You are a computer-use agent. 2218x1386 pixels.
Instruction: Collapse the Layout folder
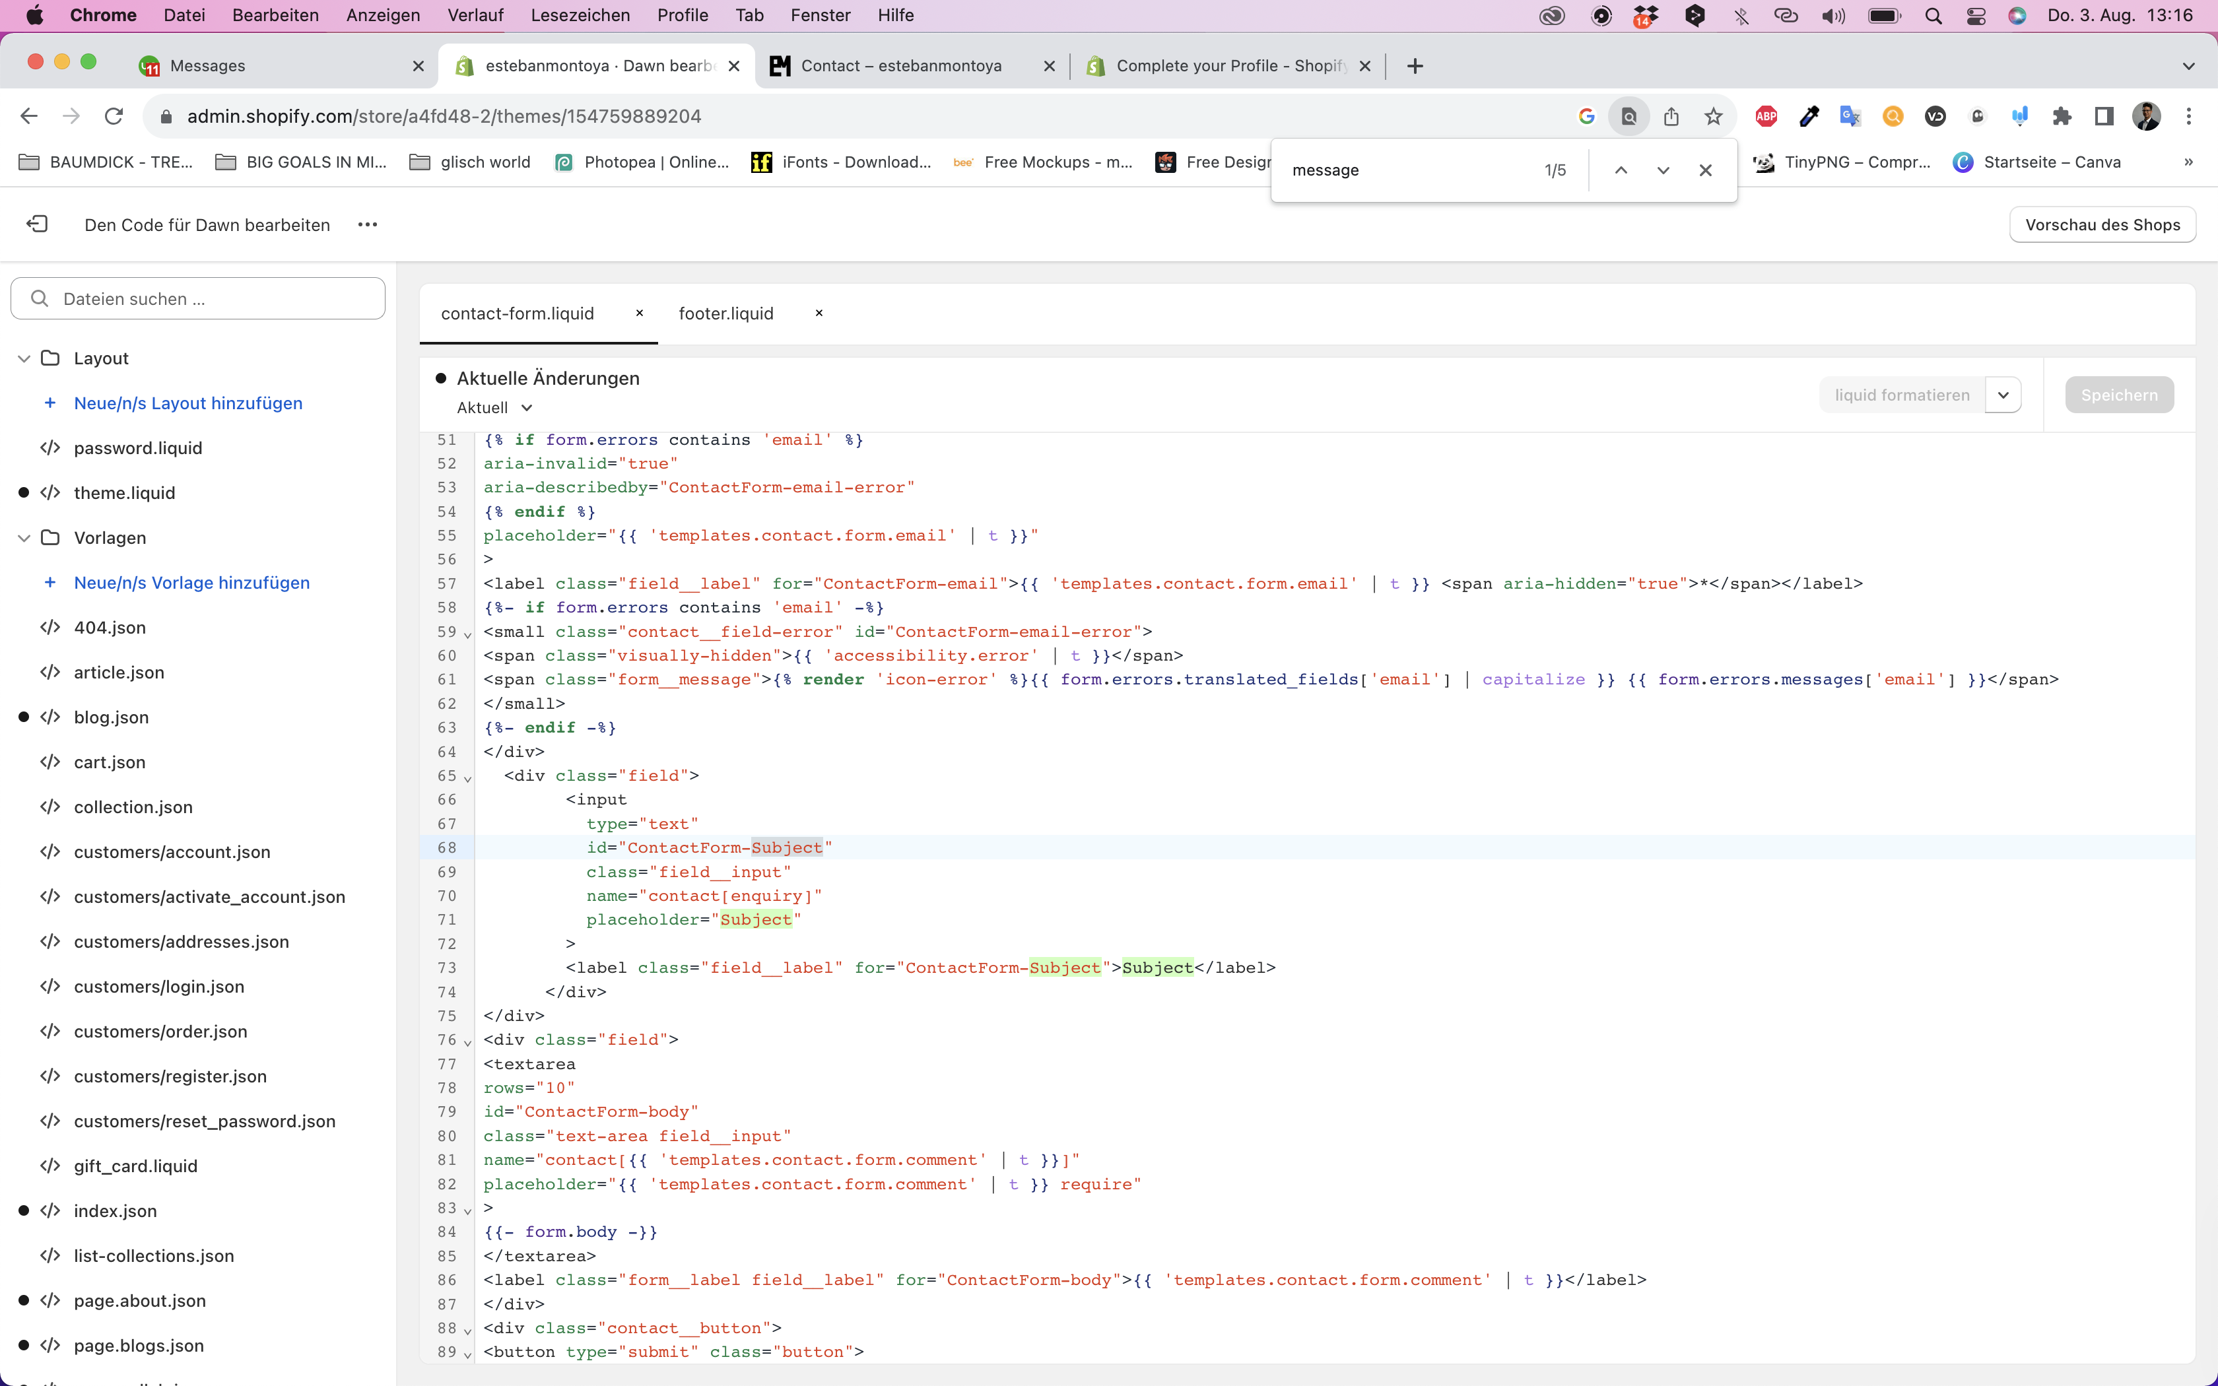pyautogui.click(x=24, y=358)
